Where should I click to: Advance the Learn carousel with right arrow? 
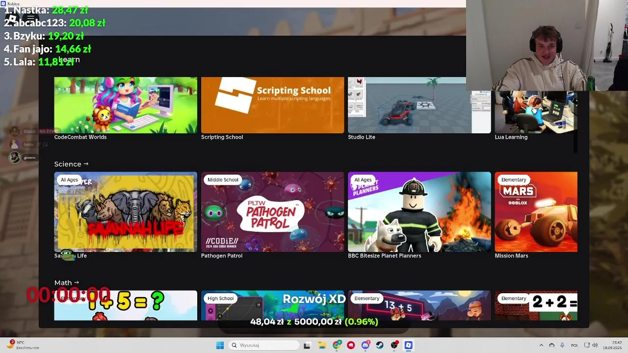pos(576,103)
